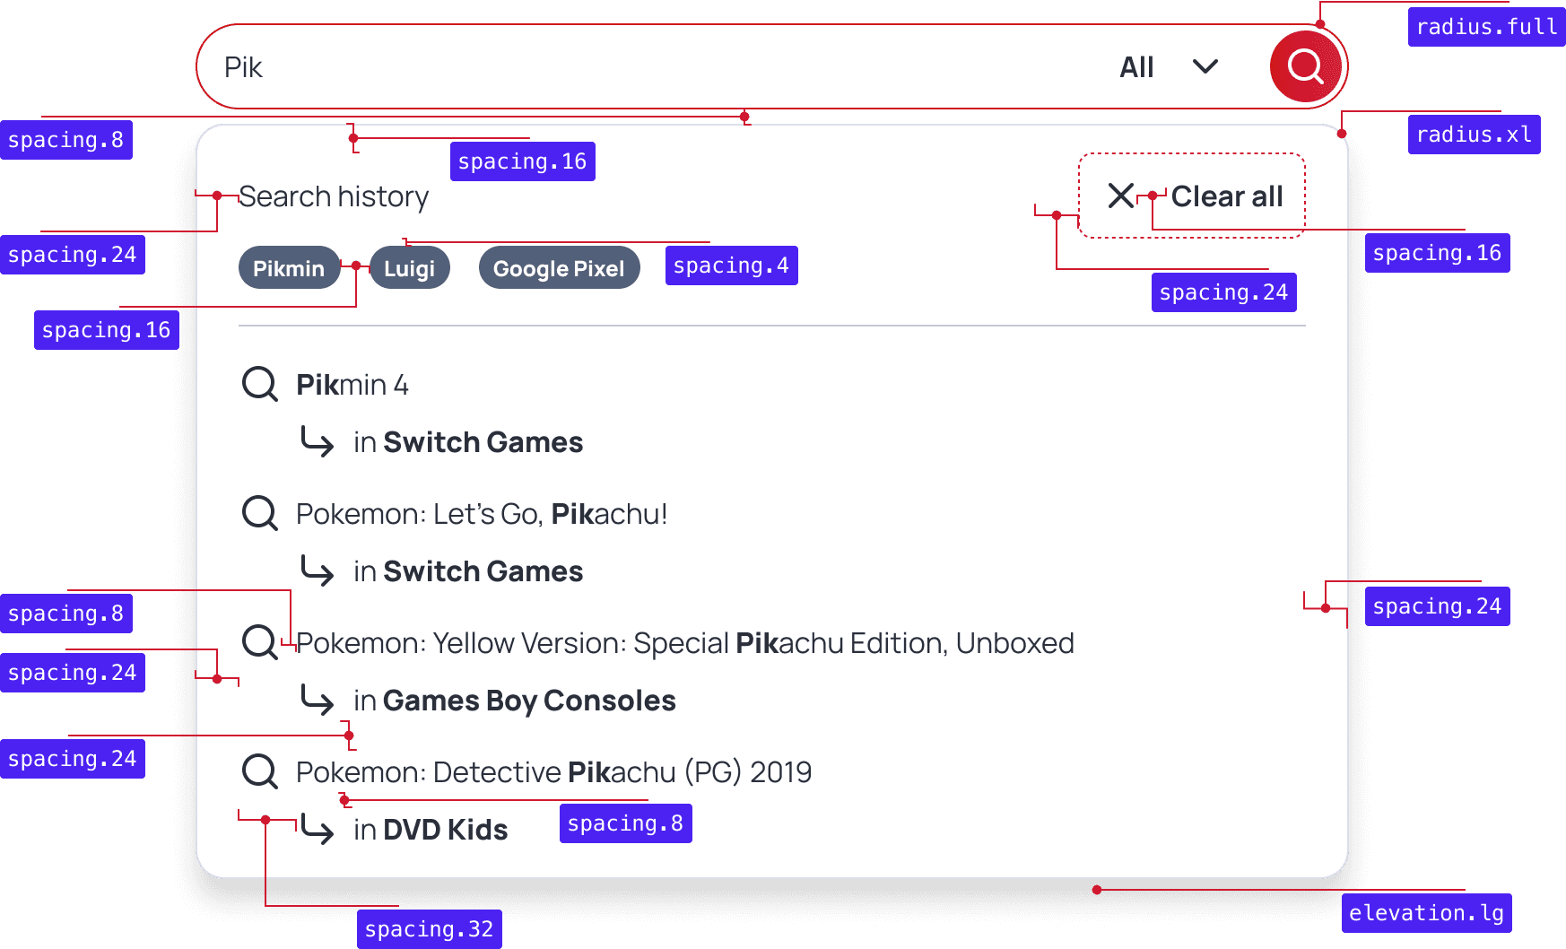1566x949 pixels.
Task: Select the Google Pixel history chip
Action: tap(559, 268)
